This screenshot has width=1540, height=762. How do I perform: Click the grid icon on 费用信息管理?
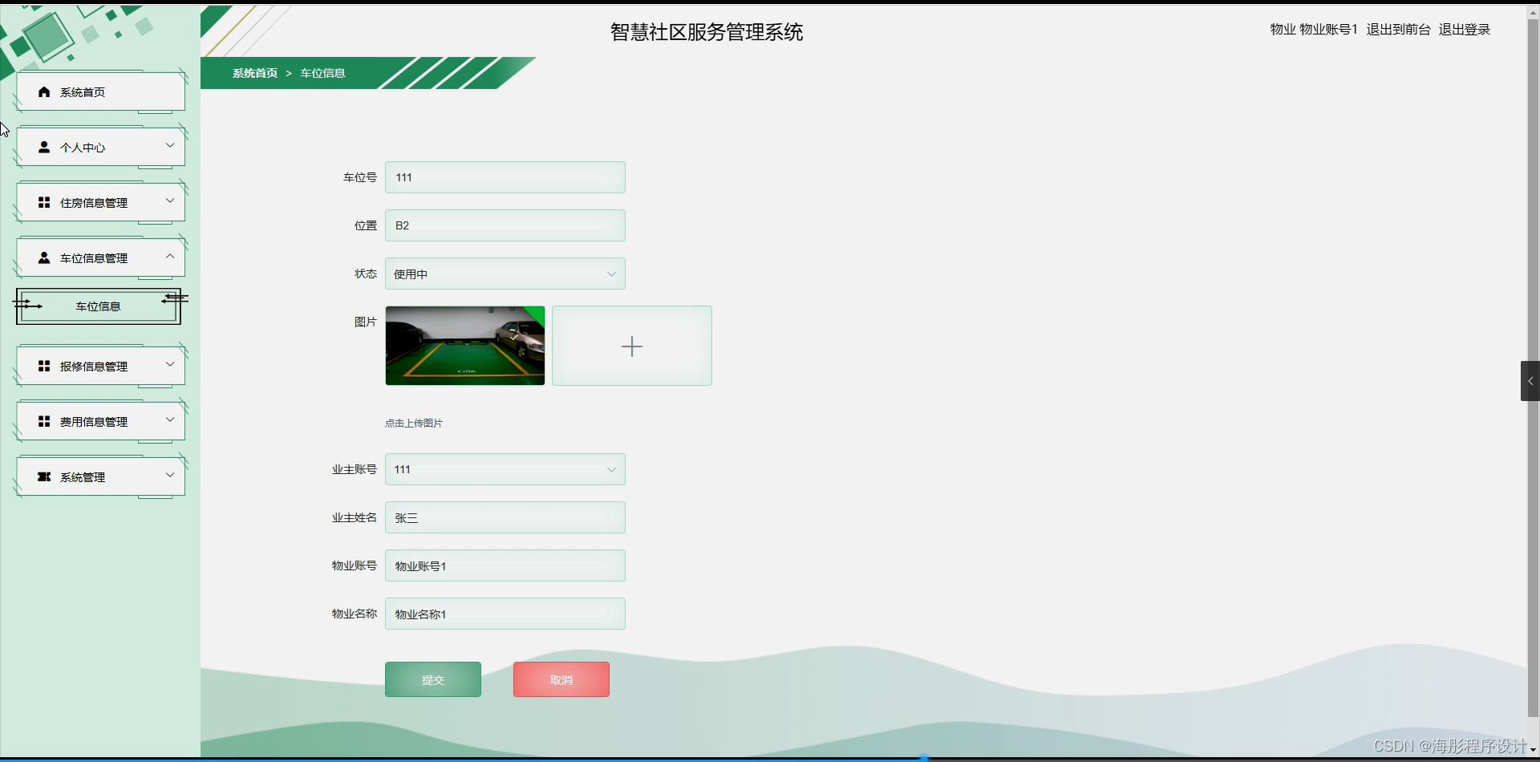tap(44, 420)
